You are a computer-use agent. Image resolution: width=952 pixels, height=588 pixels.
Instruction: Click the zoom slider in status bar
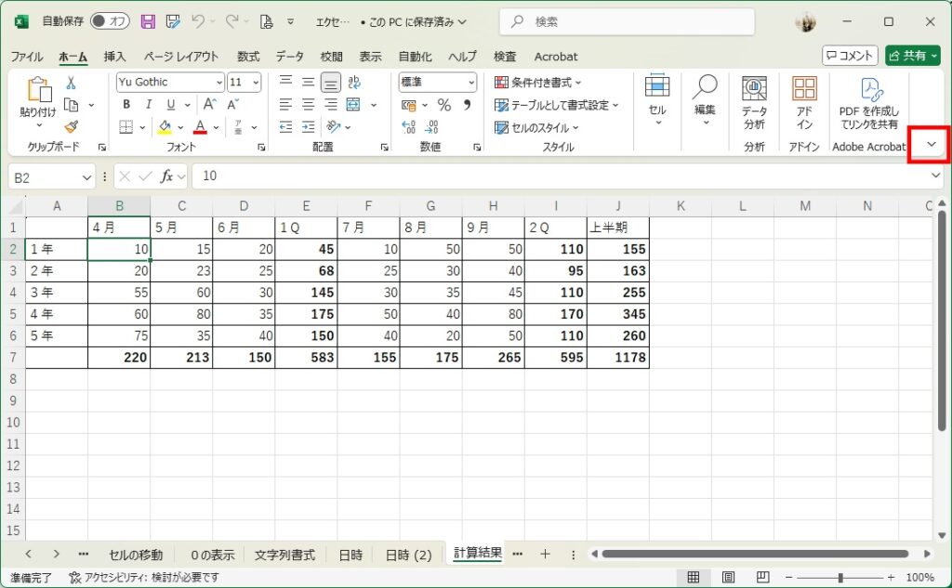click(x=840, y=578)
